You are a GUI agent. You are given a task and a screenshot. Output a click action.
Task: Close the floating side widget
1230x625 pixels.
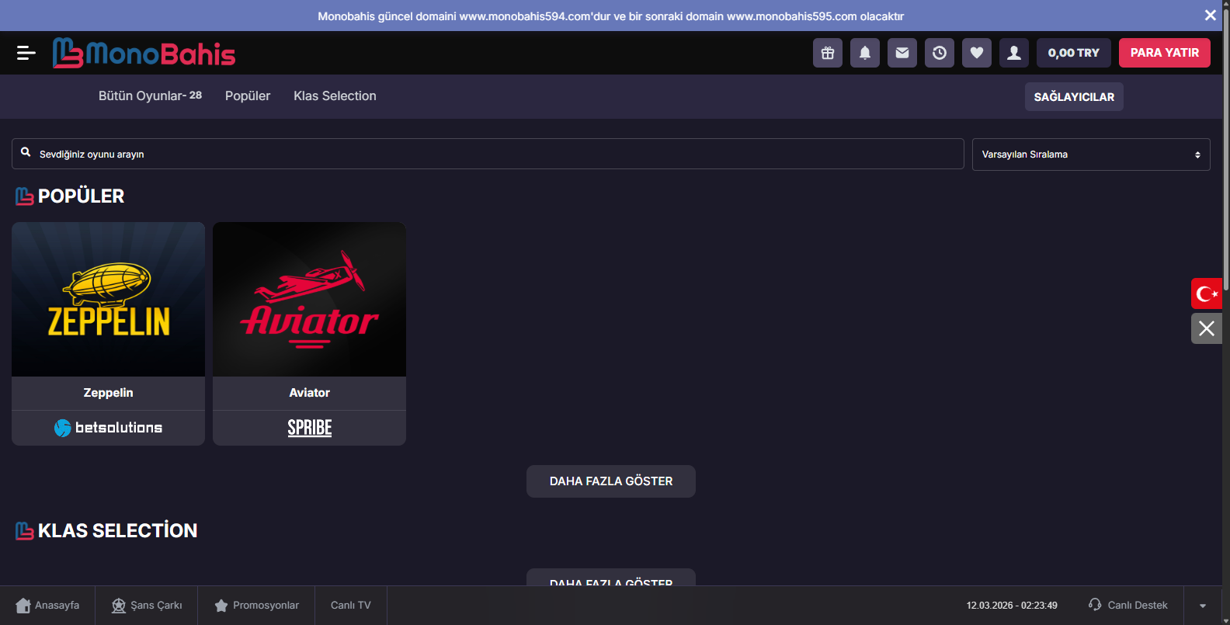(1207, 328)
